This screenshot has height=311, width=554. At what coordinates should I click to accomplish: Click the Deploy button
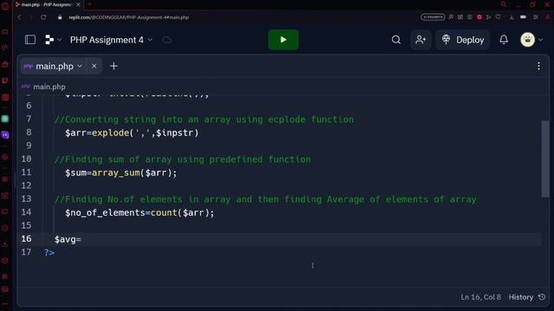pyautogui.click(x=462, y=40)
